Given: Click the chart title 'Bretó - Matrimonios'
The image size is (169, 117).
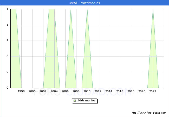Looking at the screenshot, I should (x=84, y=3).
